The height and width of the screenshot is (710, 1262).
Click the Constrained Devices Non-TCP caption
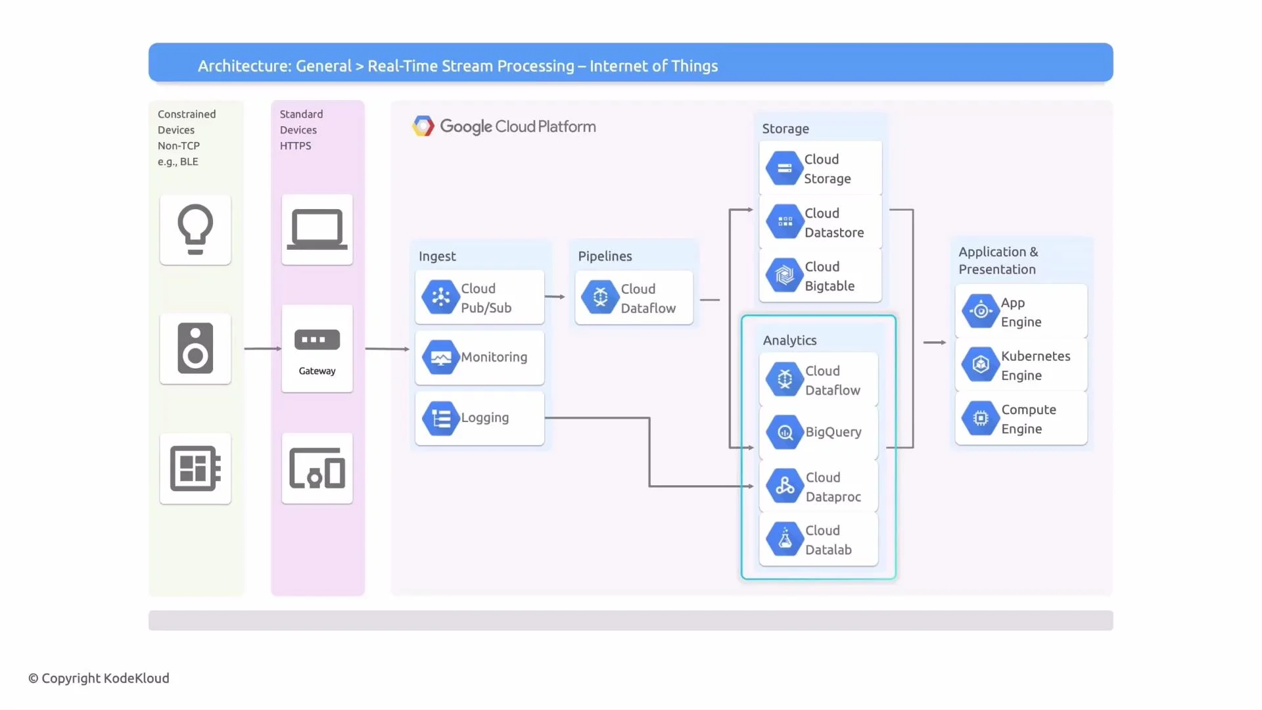click(187, 137)
